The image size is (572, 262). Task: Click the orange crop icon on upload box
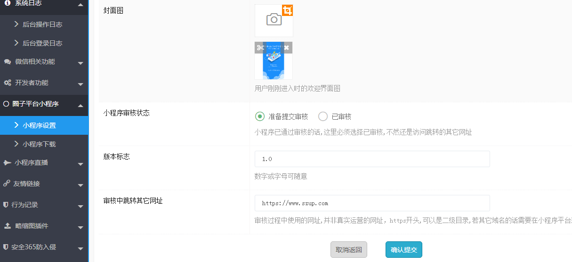pyautogui.click(x=287, y=10)
